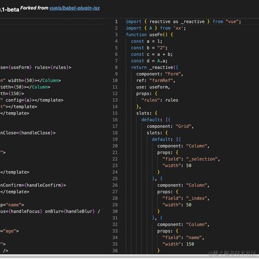259x259 pixels.
Task: Click 'props: {' on line 12
Action: point(147,93)
